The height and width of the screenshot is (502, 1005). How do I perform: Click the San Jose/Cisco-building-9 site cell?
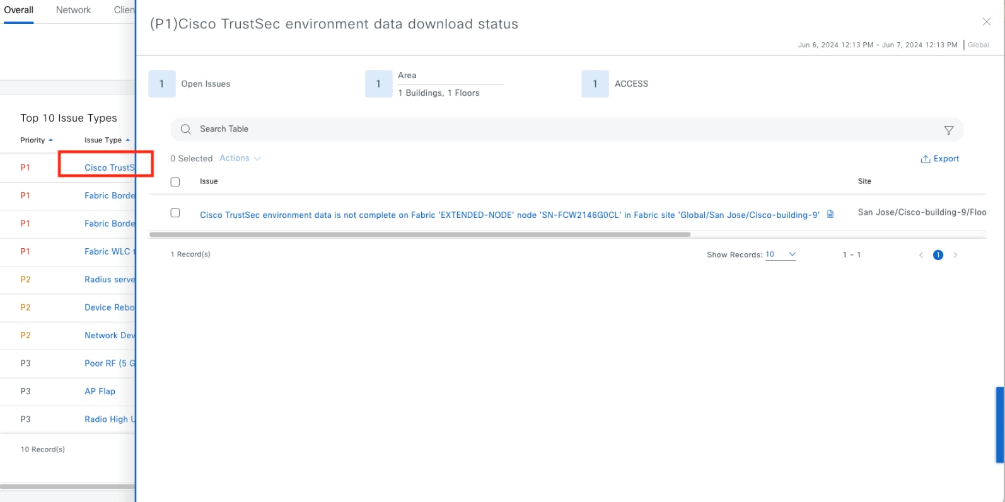(922, 212)
